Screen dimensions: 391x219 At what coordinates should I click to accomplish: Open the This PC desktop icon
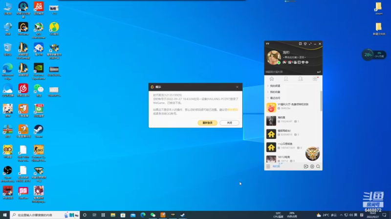pos(8,8)
